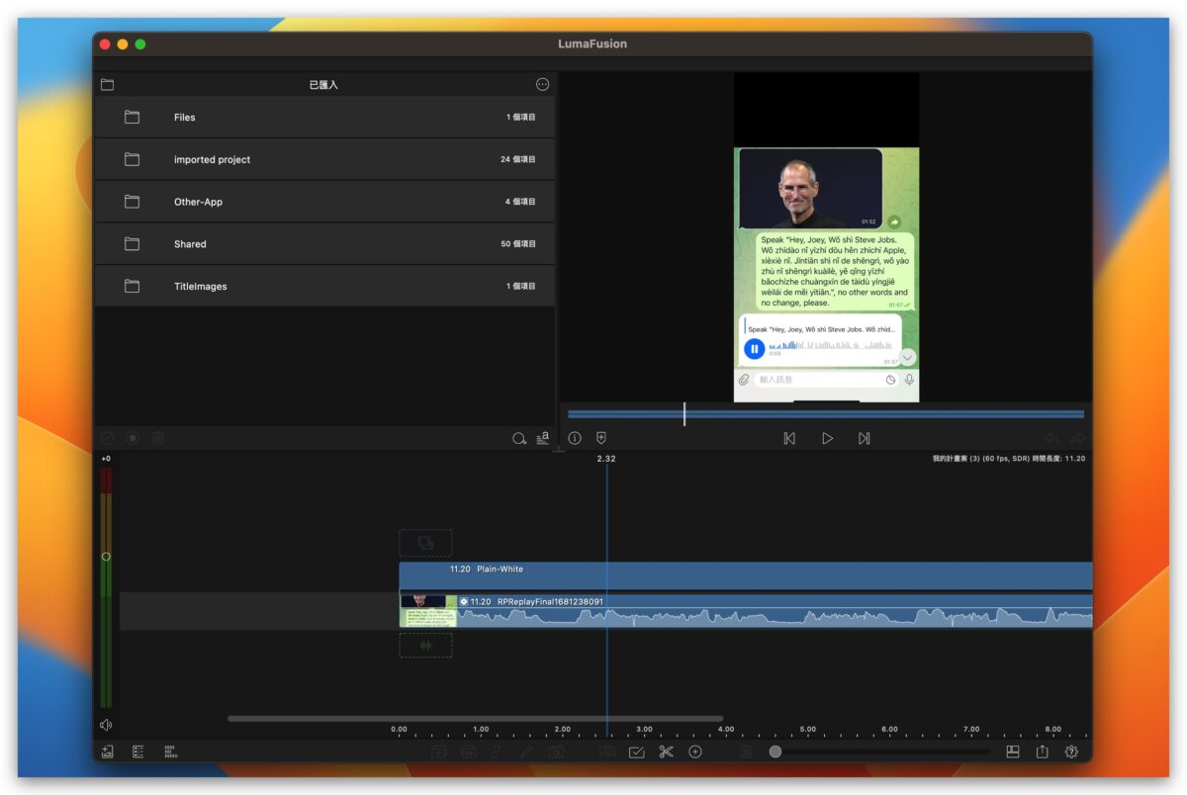Open the track headers list icon
1187x795 pixels.
coord(137,751)
